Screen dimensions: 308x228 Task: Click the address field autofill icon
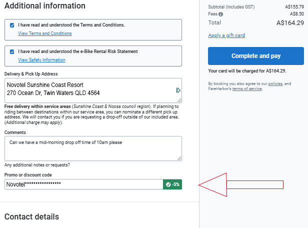coord(178,90)
